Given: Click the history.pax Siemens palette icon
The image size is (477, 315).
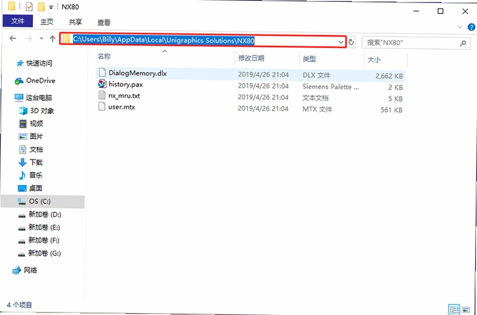Looking at the screenshot, I should point(102,84).
